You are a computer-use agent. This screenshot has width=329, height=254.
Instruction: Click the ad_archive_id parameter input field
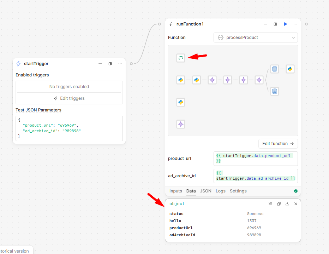(x=256, y=176)
